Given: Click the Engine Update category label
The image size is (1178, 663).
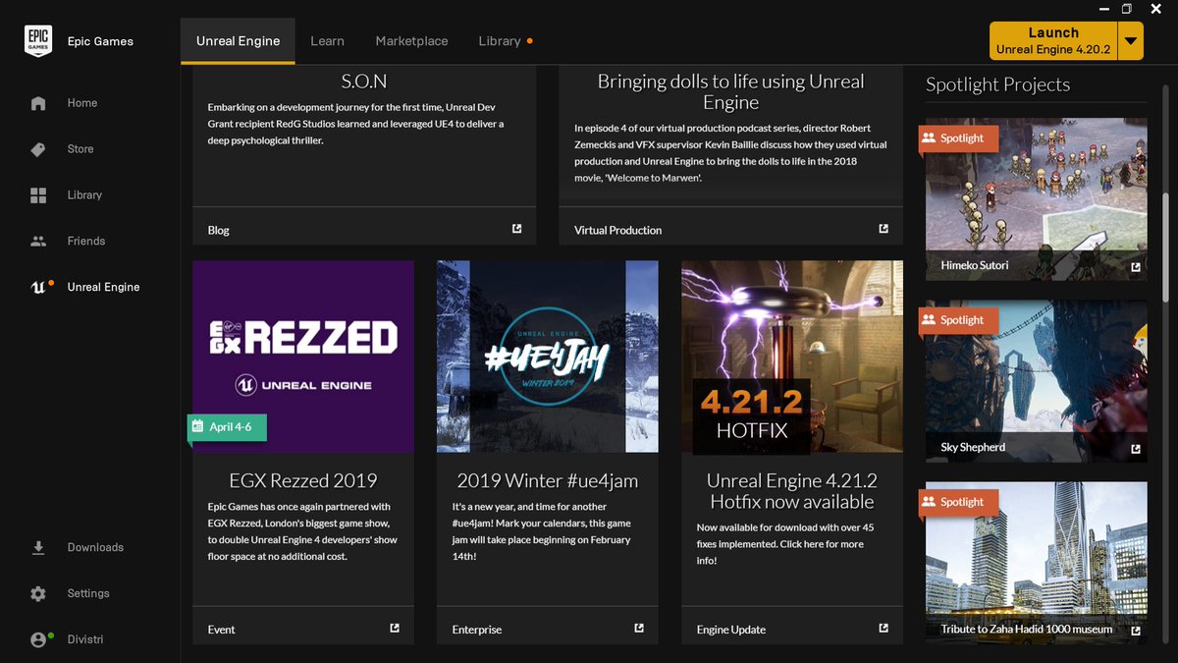Looking at the screenshot, I should (x=731, y=629).
